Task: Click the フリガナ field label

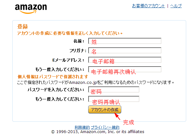Action: click(77, 50)
